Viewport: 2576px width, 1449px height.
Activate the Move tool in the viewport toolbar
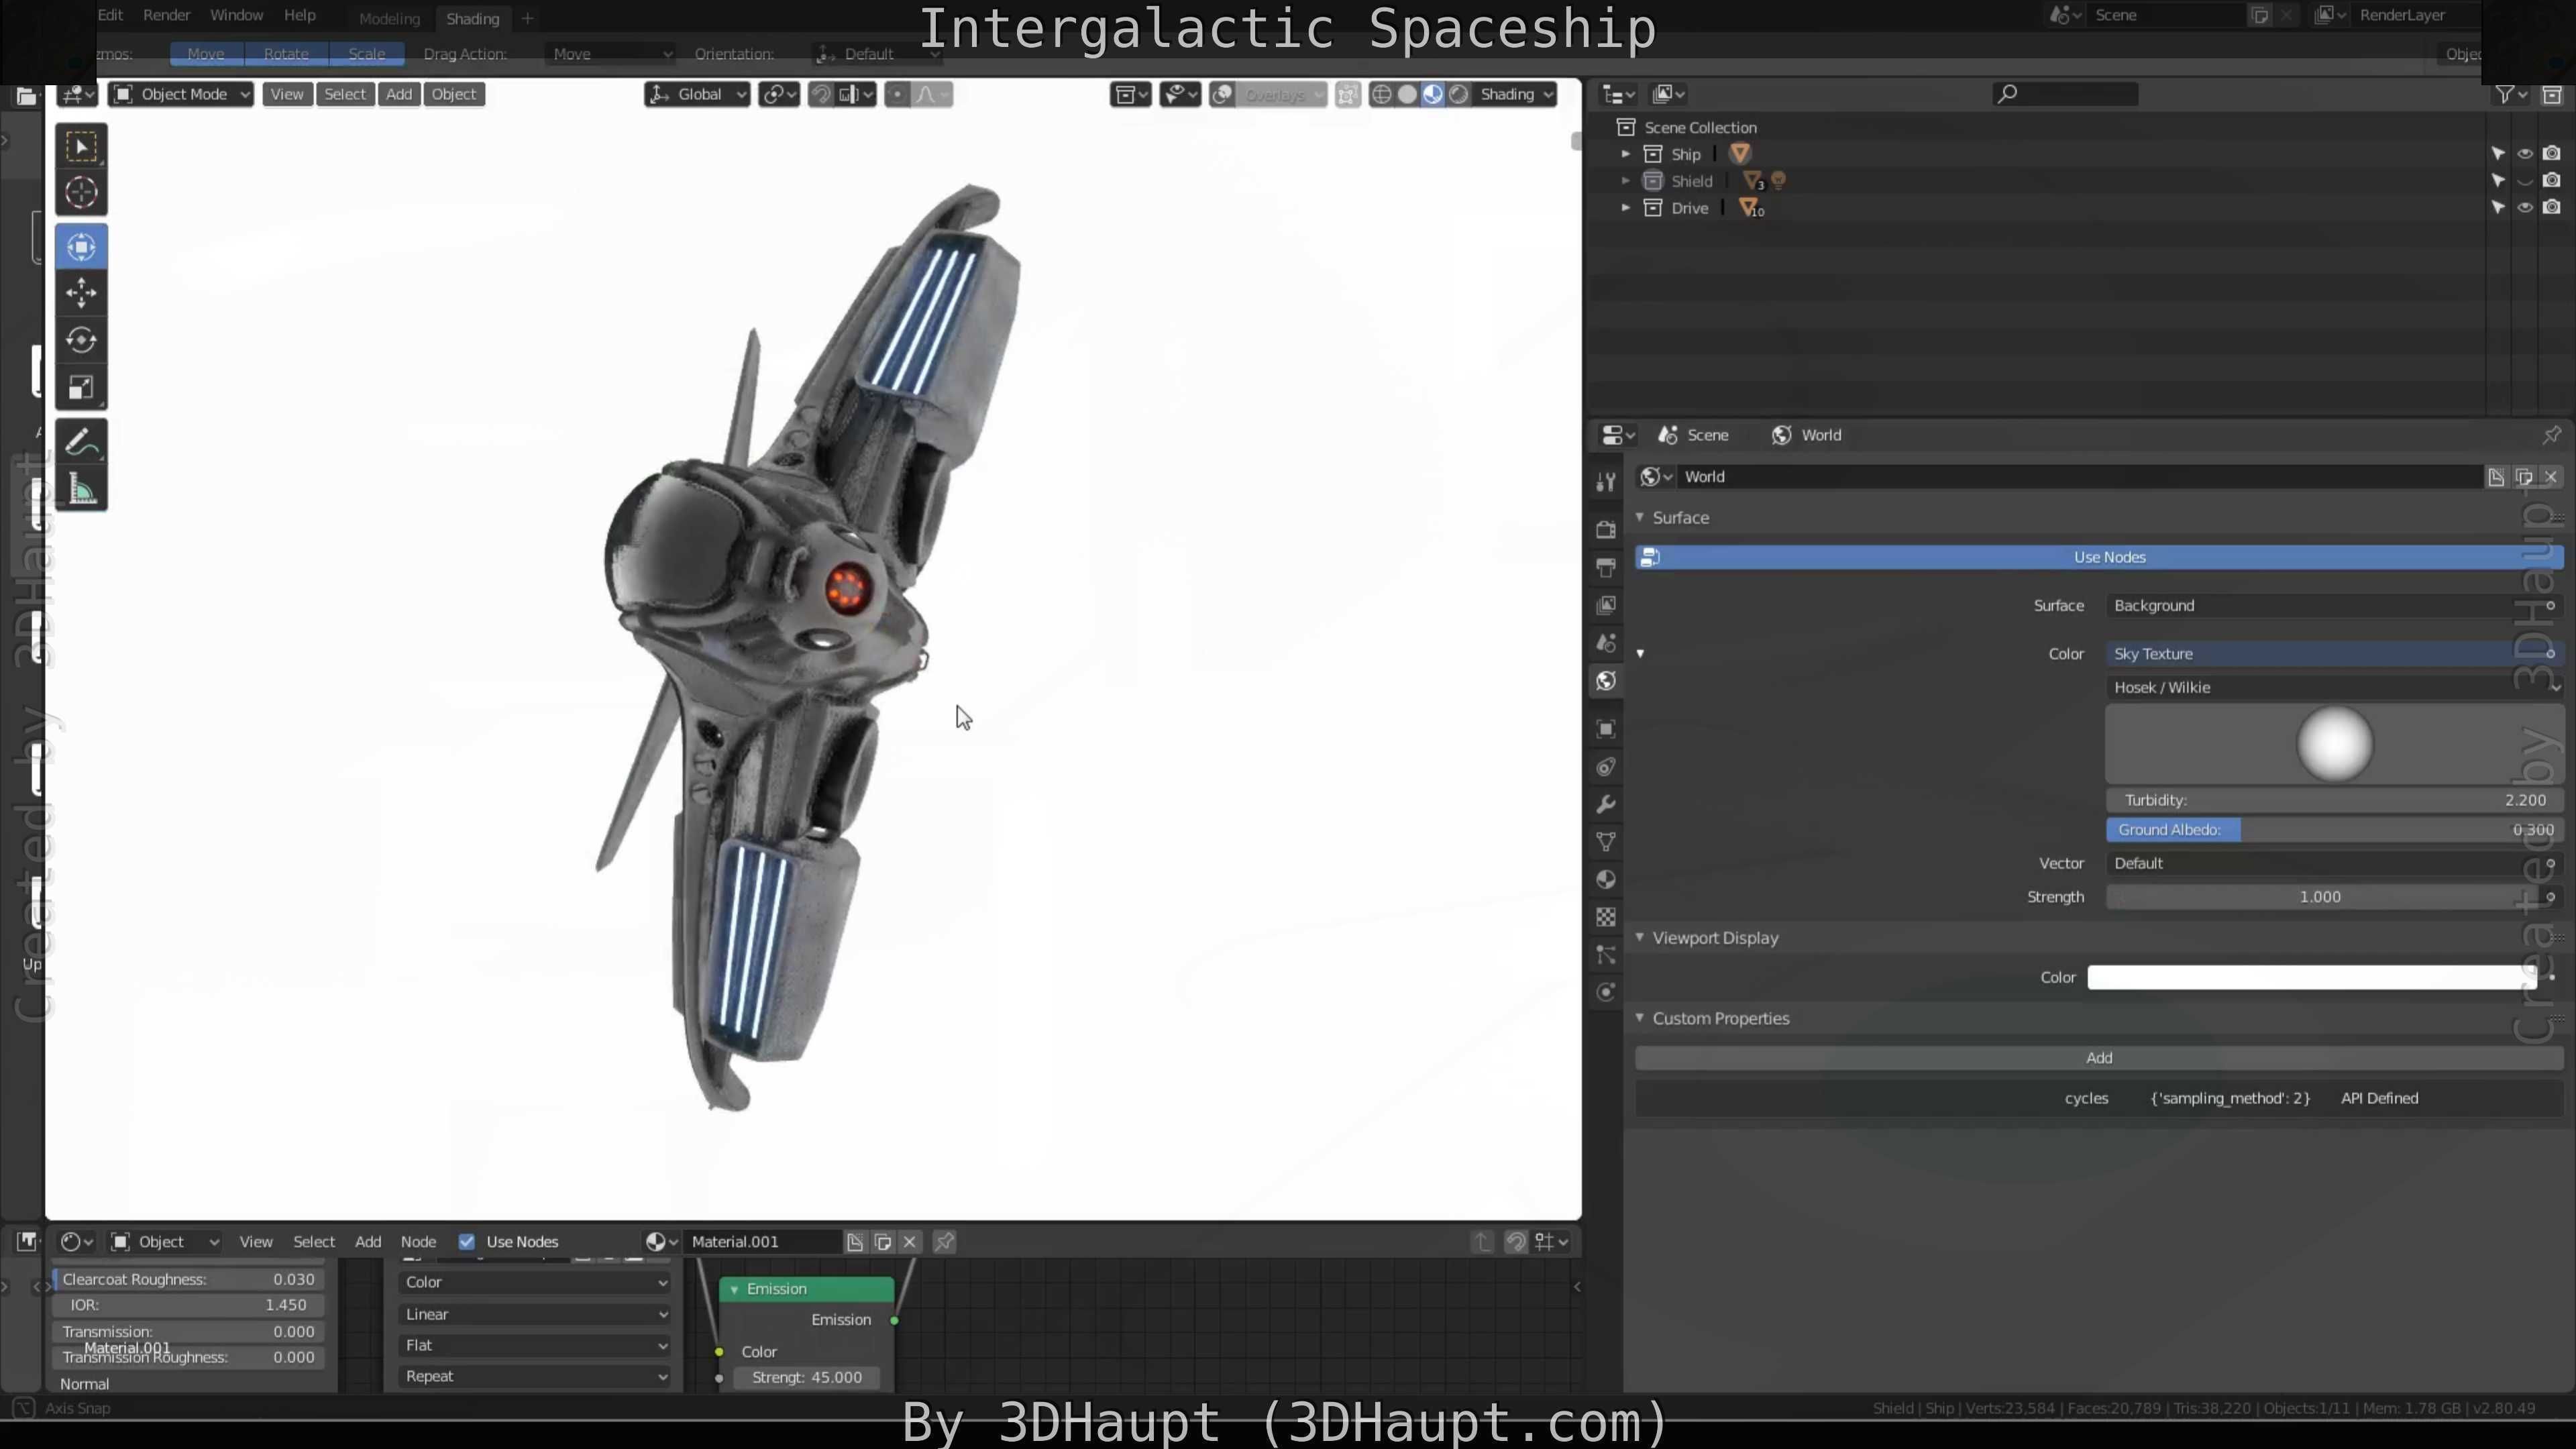(x=81, y=293)
